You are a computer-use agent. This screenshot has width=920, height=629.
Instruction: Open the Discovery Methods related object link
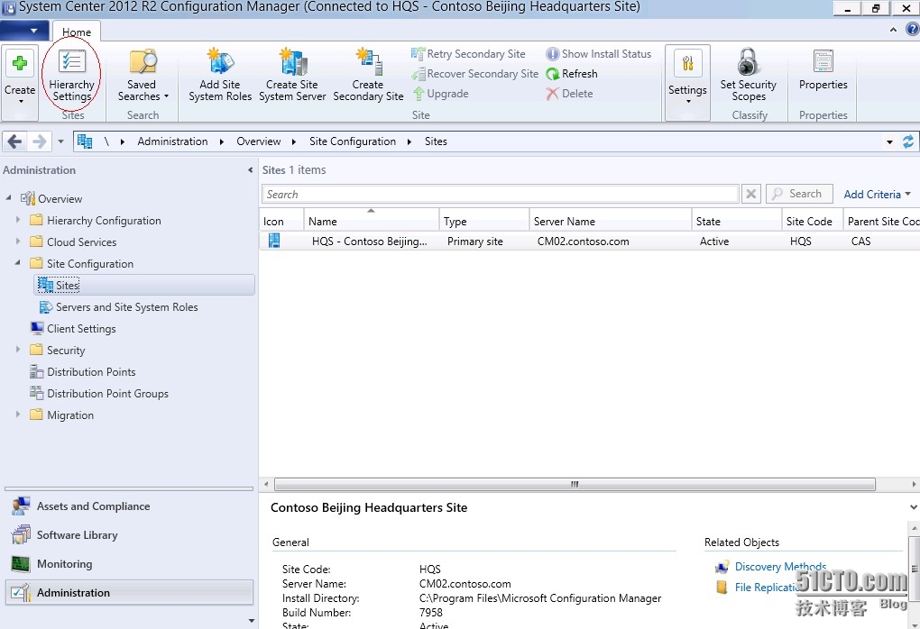coord(780,567)
